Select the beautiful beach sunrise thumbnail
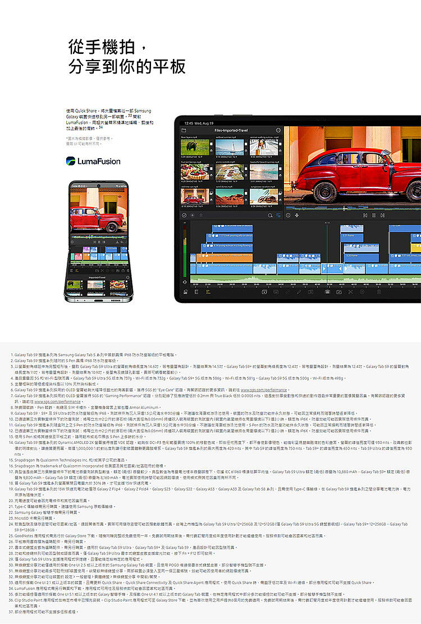This screenshot has width=421, height=624. coord(264,172)
